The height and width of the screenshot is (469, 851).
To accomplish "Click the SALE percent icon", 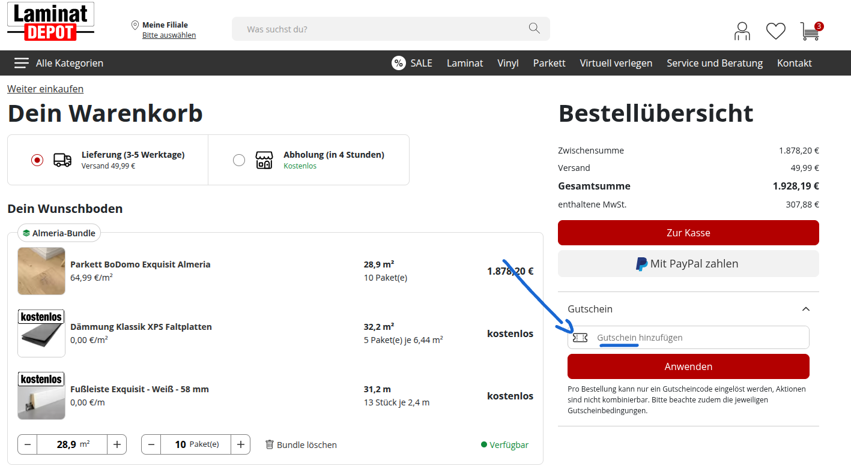I will 399,63.
